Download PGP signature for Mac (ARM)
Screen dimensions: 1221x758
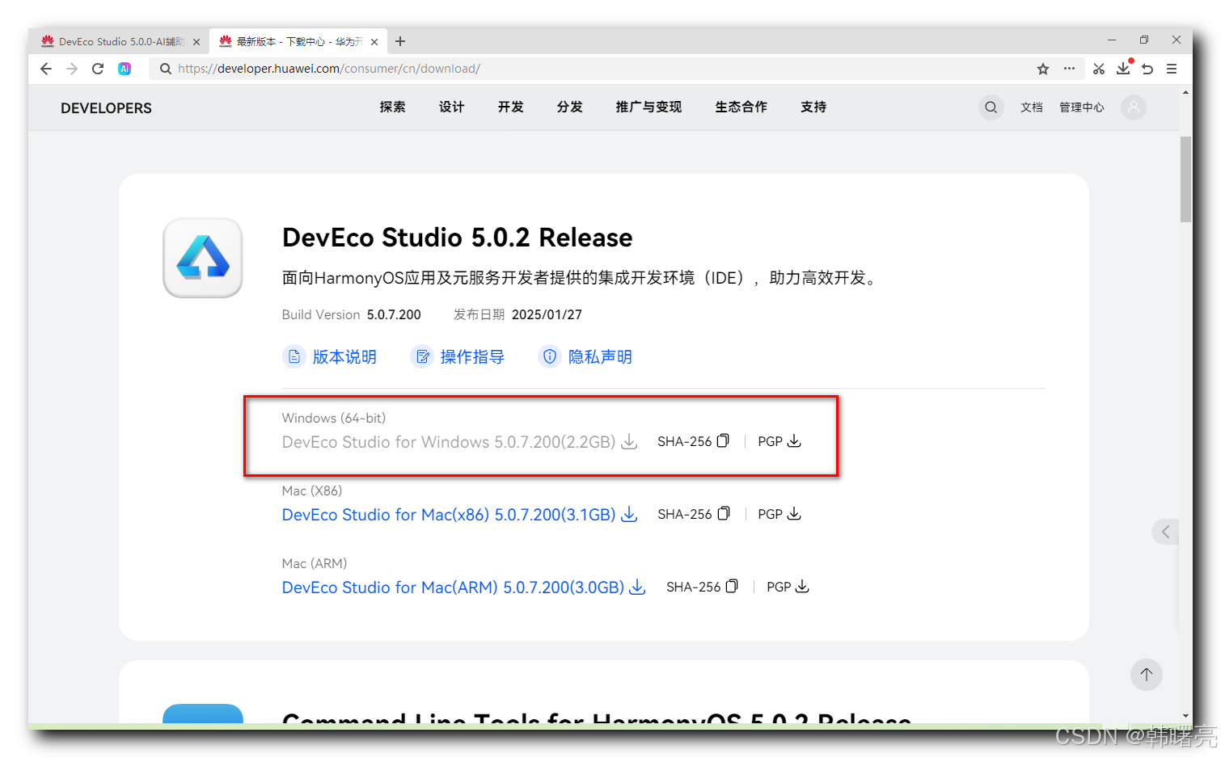pyautogui.click(x=788, y=587)
